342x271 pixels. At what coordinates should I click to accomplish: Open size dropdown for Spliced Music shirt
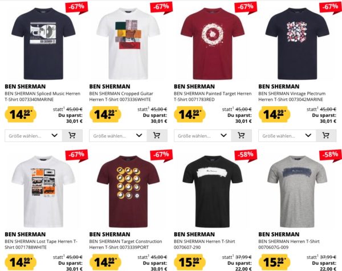coord(34,136)
